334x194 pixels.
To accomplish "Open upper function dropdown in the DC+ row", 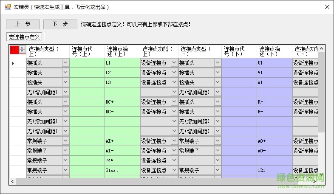I will pos(174,102).
